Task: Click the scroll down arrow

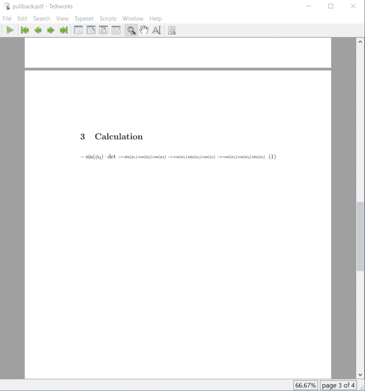Action: (x=360, y=374)
